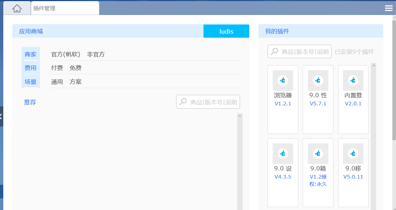This screenshot has width=396, height=210.
Task: Filter by 方案 scene
Action: point(75,82)
